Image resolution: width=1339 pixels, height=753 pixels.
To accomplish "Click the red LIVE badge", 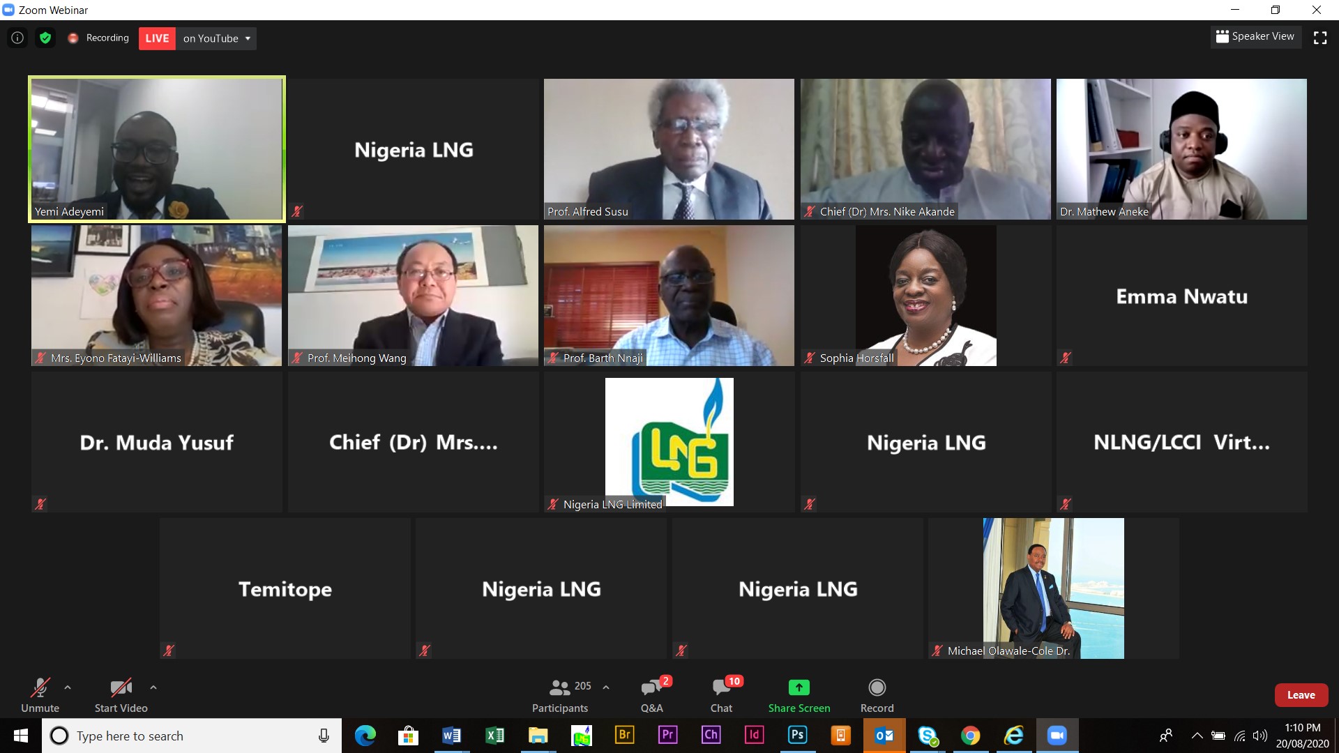I will (157, 38).
